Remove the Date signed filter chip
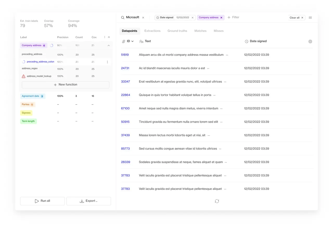The image size is (333, 228). [x=193, y=18]
